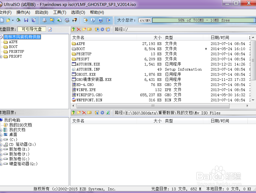Open the 操作(A) menu

[x=23, y=12]
